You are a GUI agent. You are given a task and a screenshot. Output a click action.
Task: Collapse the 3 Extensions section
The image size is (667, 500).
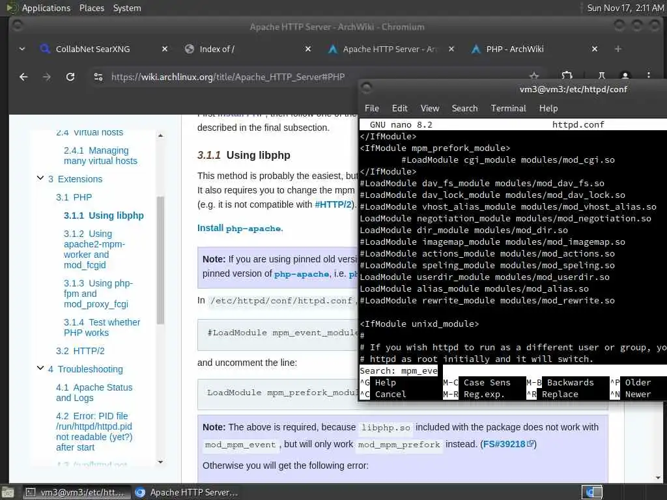(40, 178)
